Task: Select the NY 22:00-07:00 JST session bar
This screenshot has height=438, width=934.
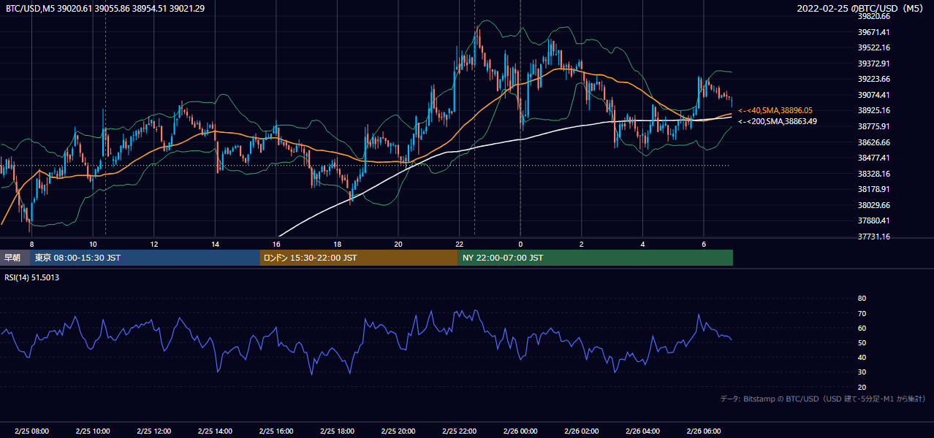Action: point(596,258)
